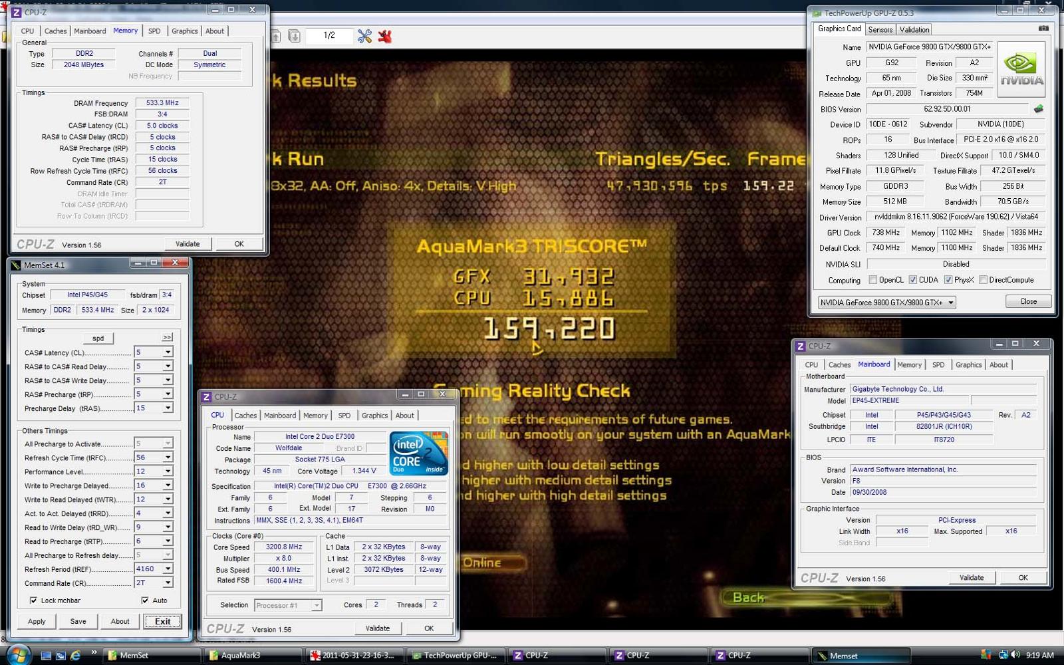Open the Windows Start orb
The image size is (1064, 665).
click(18, 655)
